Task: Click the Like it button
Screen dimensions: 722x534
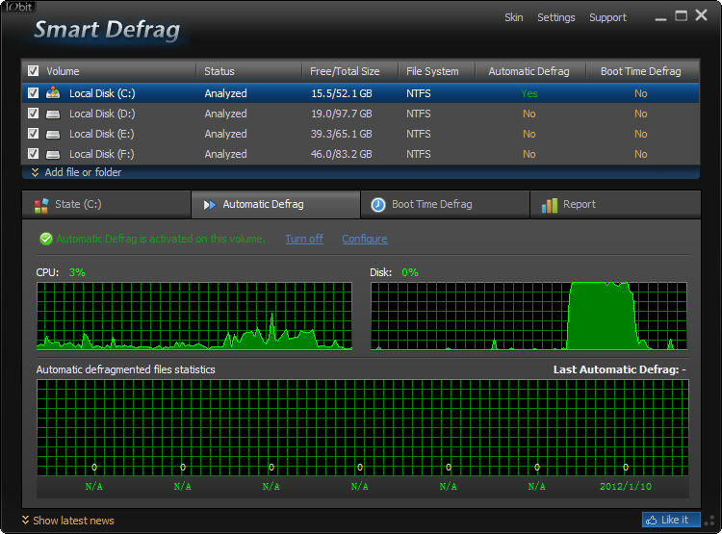Action: 671,520
